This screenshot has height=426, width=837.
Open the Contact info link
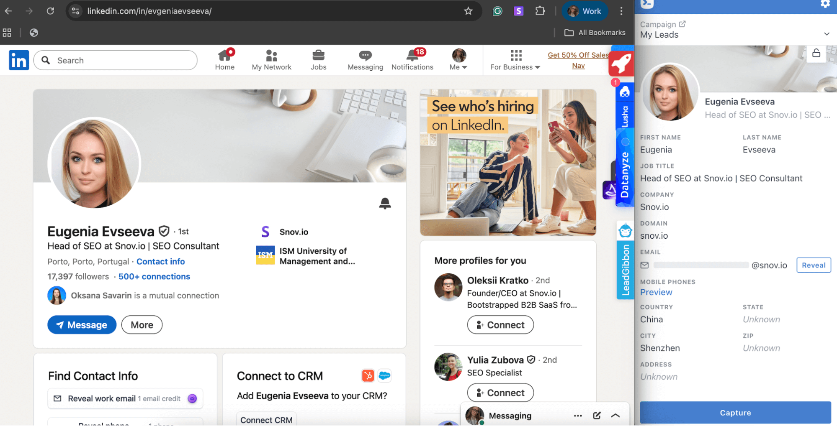coord(160,262)
